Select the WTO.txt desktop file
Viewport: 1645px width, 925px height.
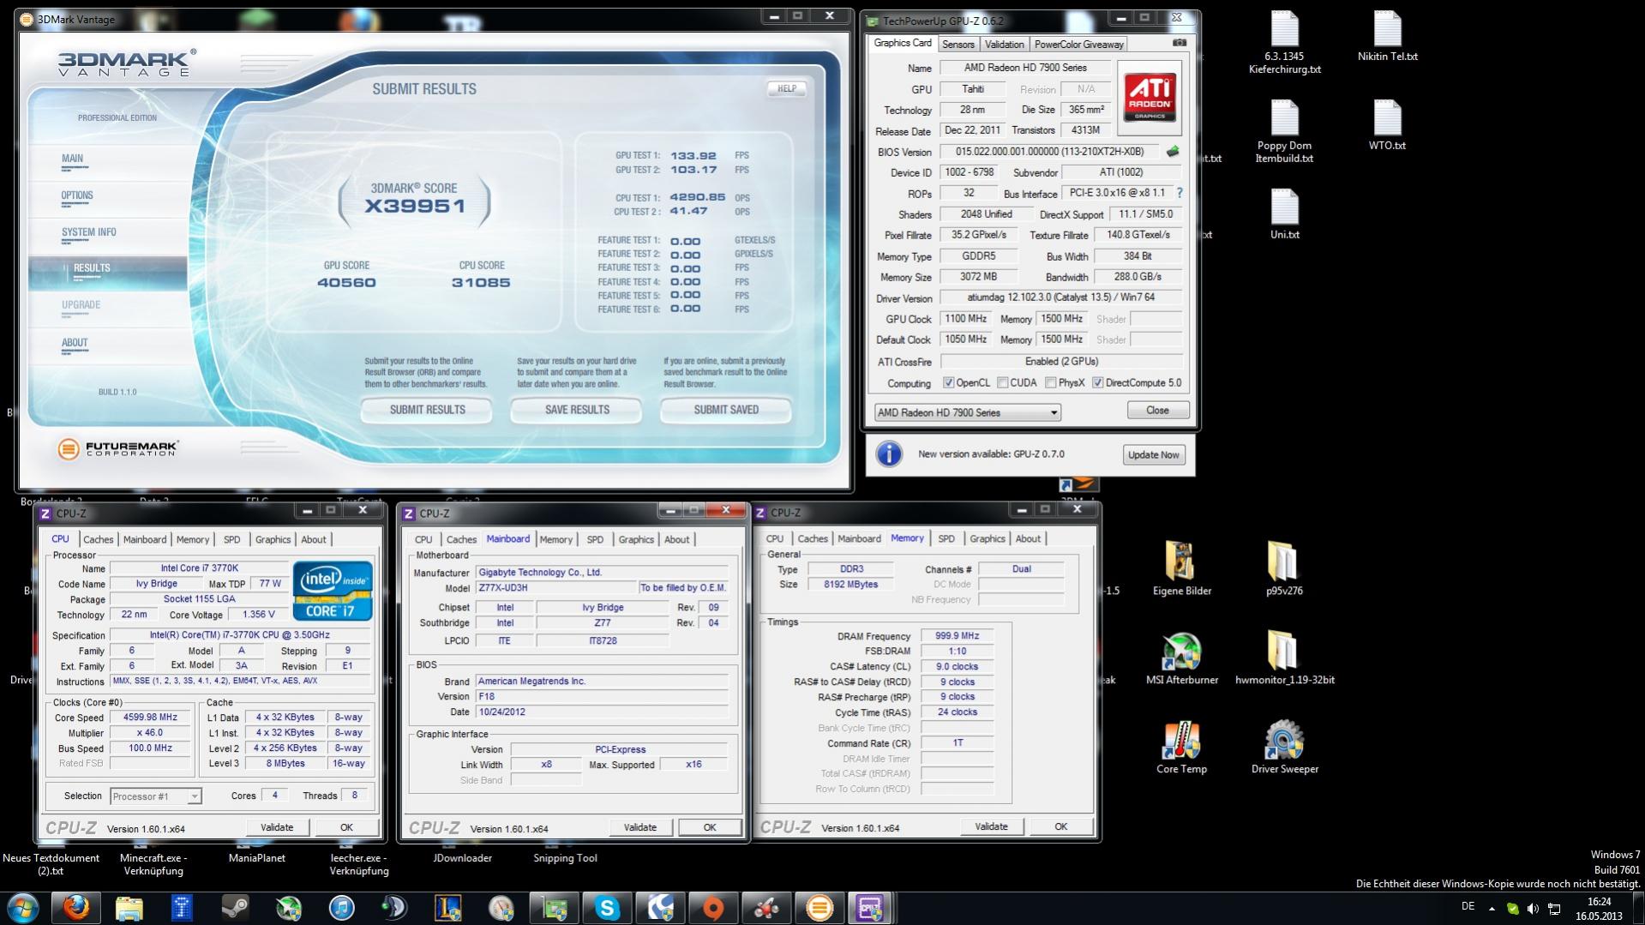point(1387,125)
